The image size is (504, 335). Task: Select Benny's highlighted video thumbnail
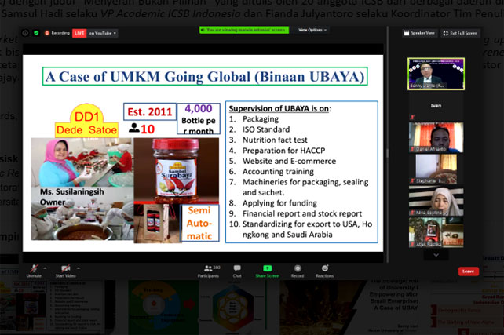click(x=436, y=74)
